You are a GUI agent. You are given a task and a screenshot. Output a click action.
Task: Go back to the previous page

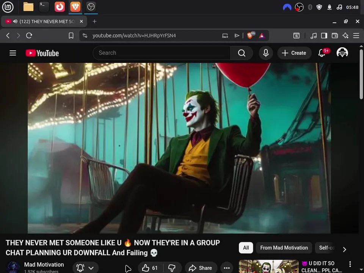tap(8, 36)
